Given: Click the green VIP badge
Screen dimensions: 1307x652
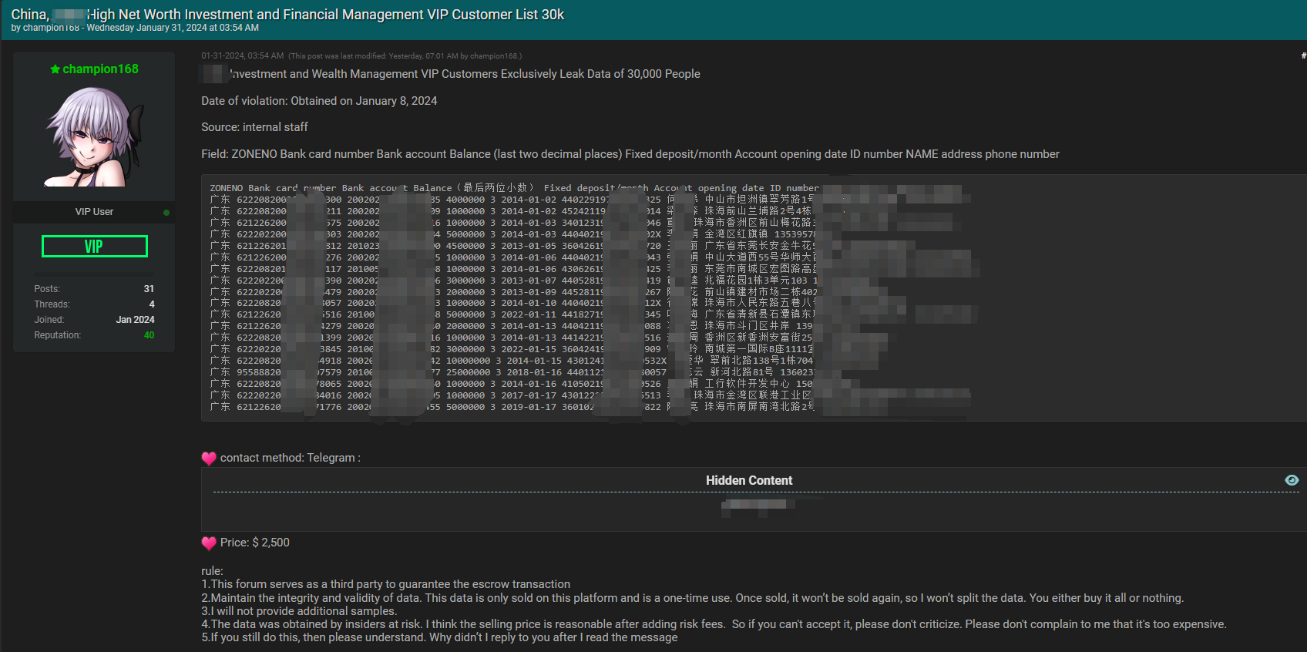Looking at the screenshot, I should (94, 246).
